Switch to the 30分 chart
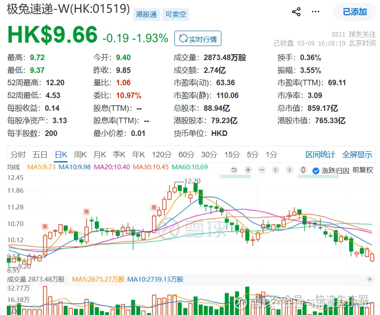Viewport: 380px width, 315px height. (209, 154)
